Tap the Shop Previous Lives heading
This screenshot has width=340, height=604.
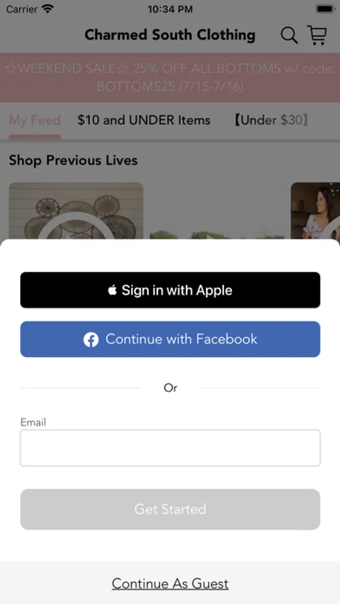tap(73, 160)
